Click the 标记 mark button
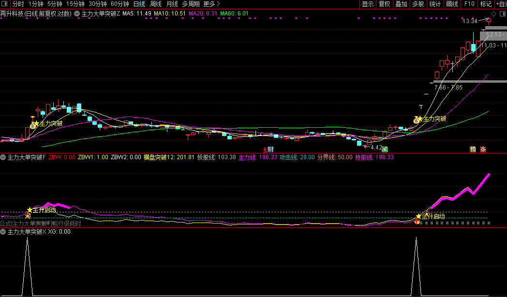 (486, 4)
